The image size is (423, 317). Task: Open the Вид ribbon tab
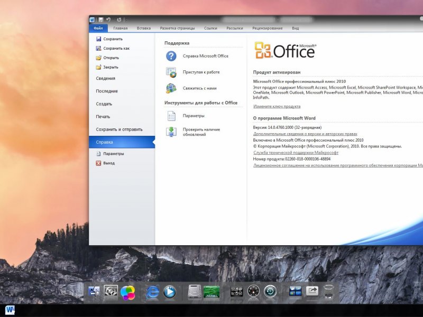point(296,28)
